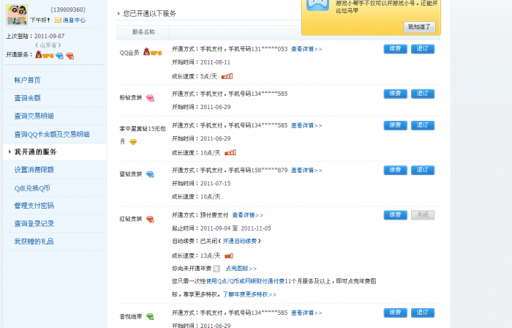This screenshot has height=328, width=512.
Task: Select 我开通的服务 menu item
Action: pos(35,152)
